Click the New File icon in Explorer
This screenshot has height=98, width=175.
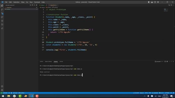pos(30,5)
